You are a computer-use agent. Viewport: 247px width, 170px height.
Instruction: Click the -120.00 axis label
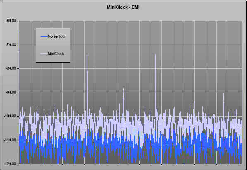click(10, 164)
